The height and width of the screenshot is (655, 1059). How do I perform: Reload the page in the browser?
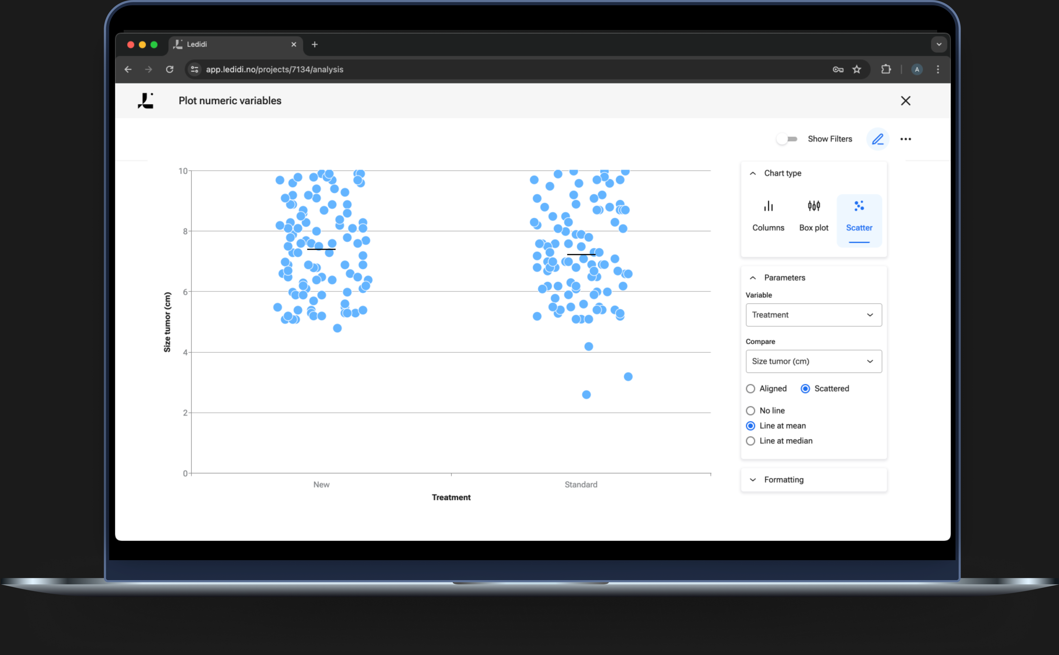pos(170,69)
